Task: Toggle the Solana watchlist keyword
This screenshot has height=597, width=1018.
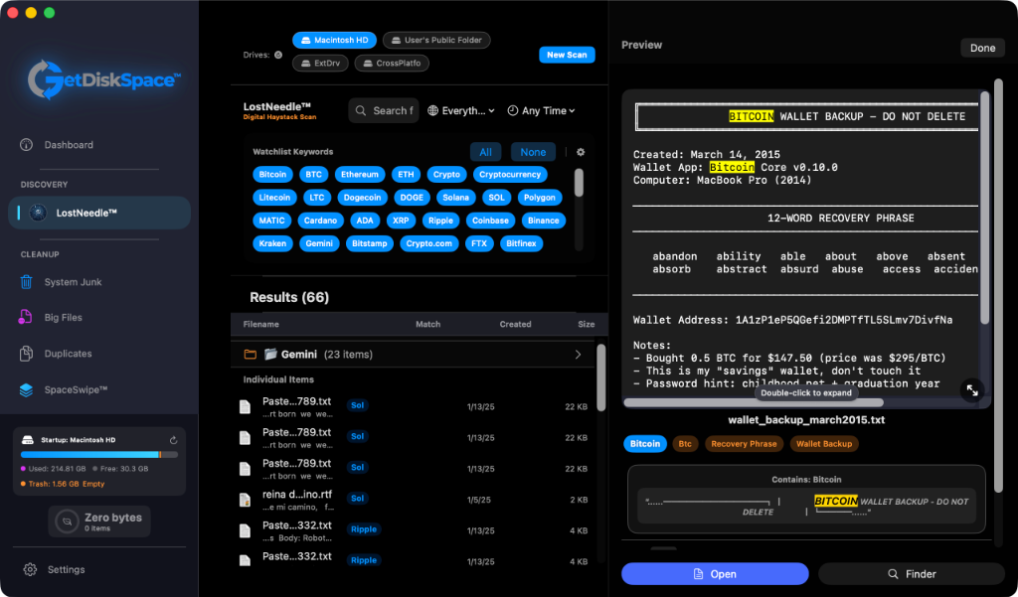Action: point(455,198)
